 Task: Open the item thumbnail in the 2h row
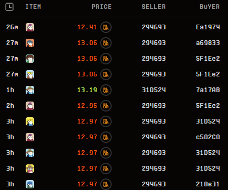(30, 106)
